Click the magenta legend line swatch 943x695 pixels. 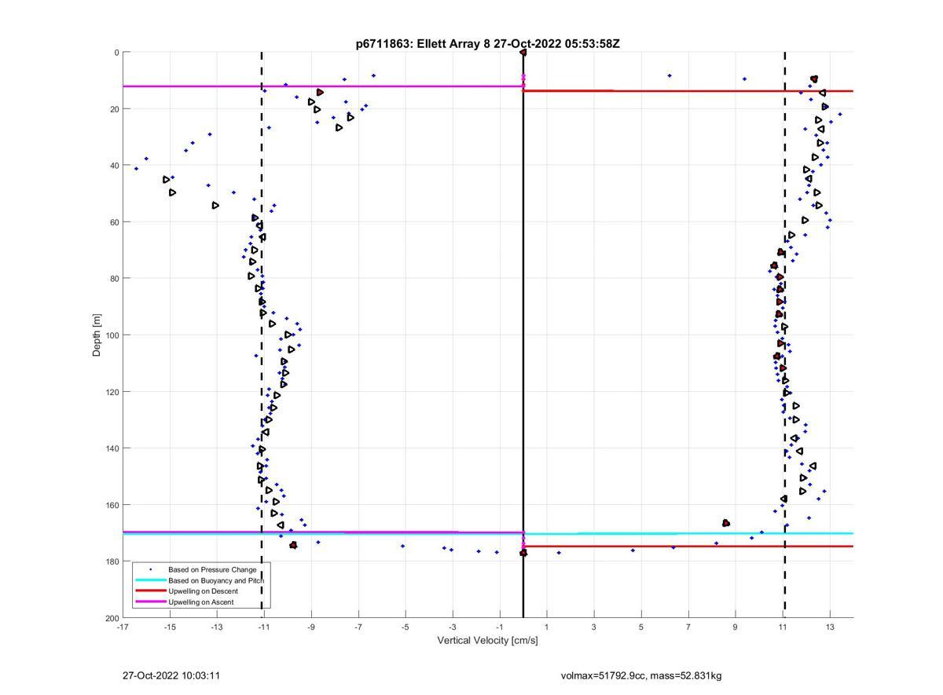(150, 602)
